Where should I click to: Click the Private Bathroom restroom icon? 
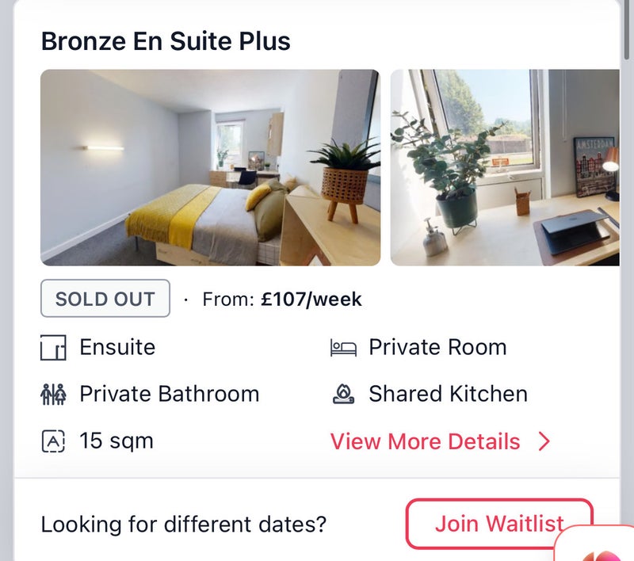[53, 394]
